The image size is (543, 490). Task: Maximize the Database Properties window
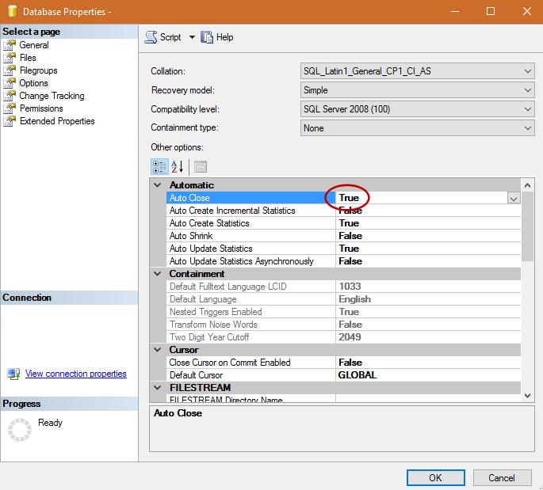click(491, 11)
